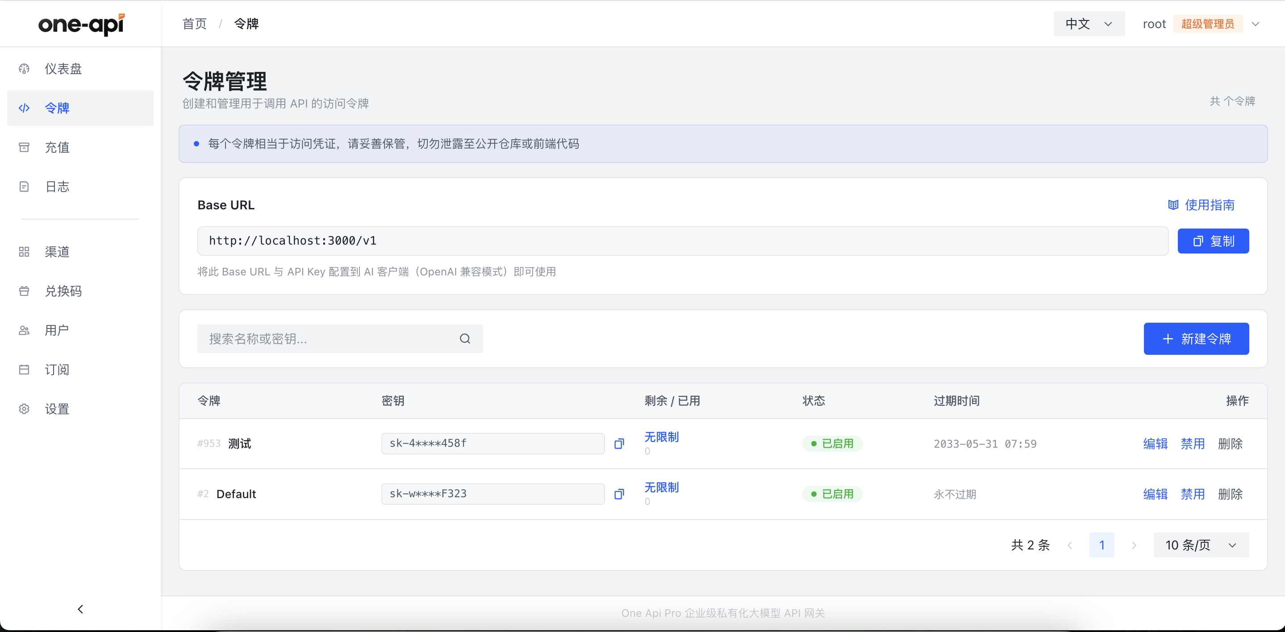Viewport: 1285px width, 632px height.
Task: Open the 兑换码 menu item
Action: pos(80,291)
